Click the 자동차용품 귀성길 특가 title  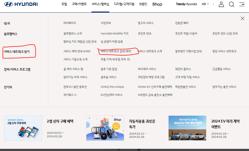[142, 124]
